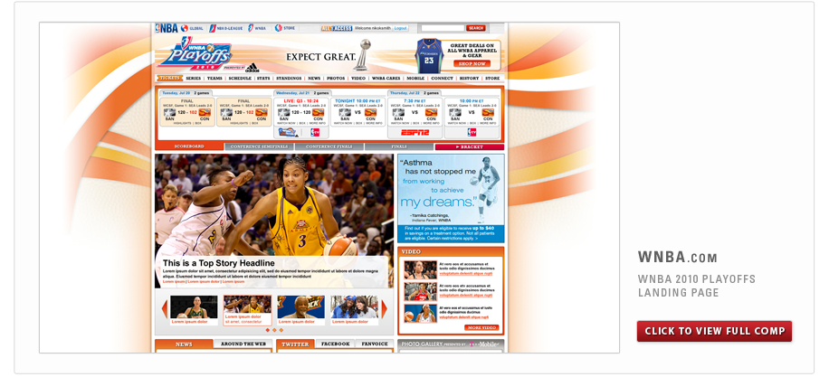Open the Facebook tab
The width and height of the screenshot is (829, 377).
pyautogui.click(x=335, y=344)
